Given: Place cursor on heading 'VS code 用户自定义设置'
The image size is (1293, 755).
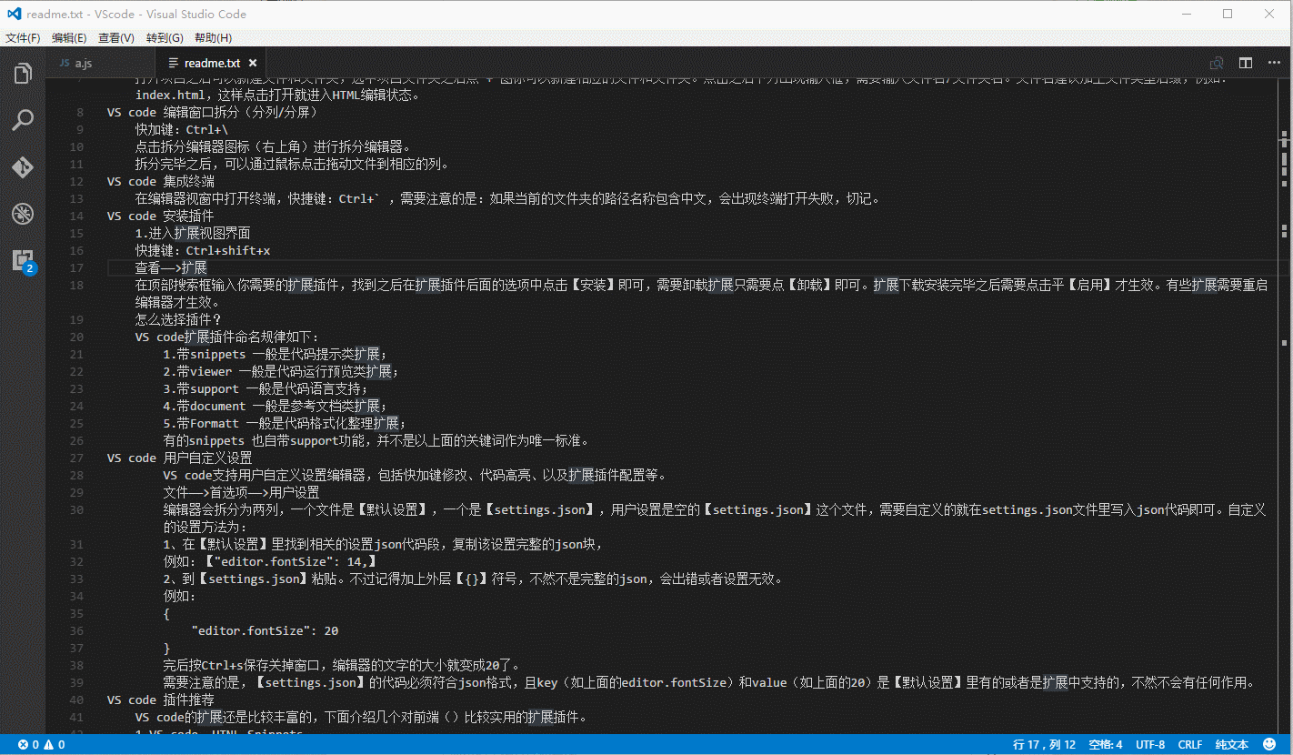Looking at the screenshot, I should click(x=179, y=458).
